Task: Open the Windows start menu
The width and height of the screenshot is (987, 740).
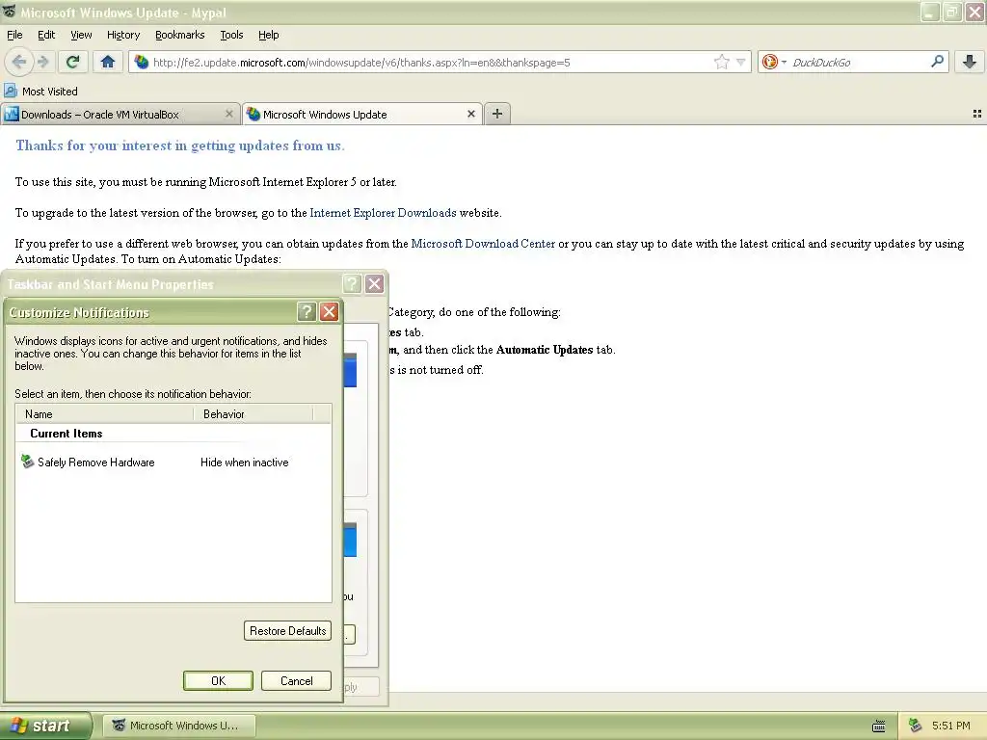Action: click(x=45, y=726)
